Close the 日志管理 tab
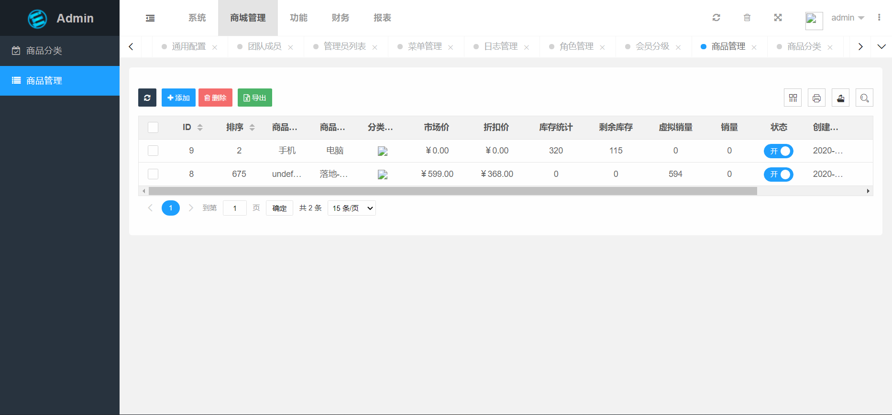Image resolution: width=892 pixels, height=415 pixels. (527, 47)
